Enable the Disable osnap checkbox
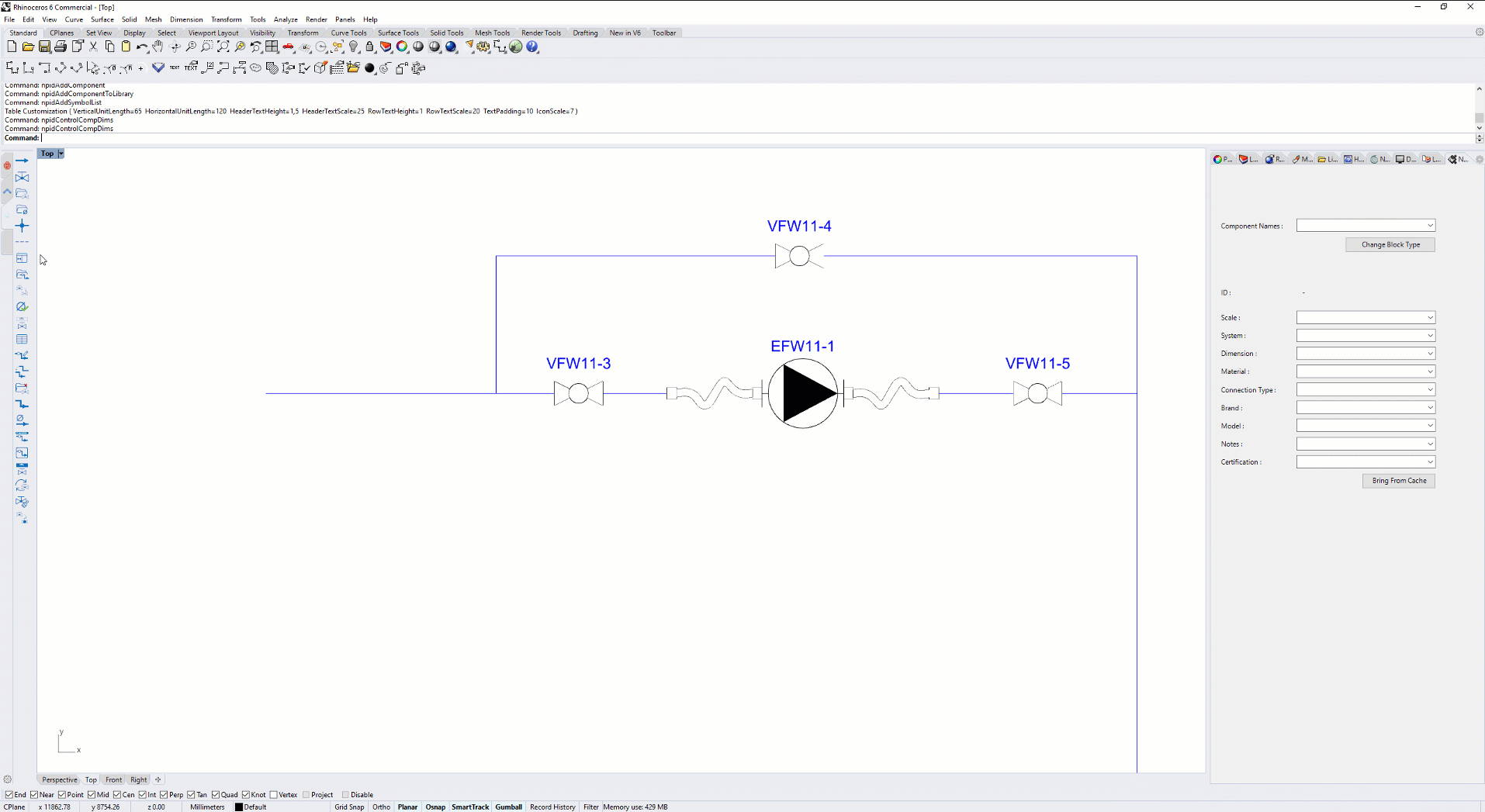1485x812 pixels. pos(346,794)
